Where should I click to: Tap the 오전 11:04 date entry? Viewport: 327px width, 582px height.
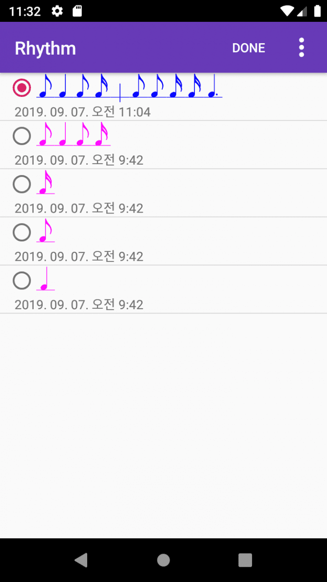tap(83, 112)
